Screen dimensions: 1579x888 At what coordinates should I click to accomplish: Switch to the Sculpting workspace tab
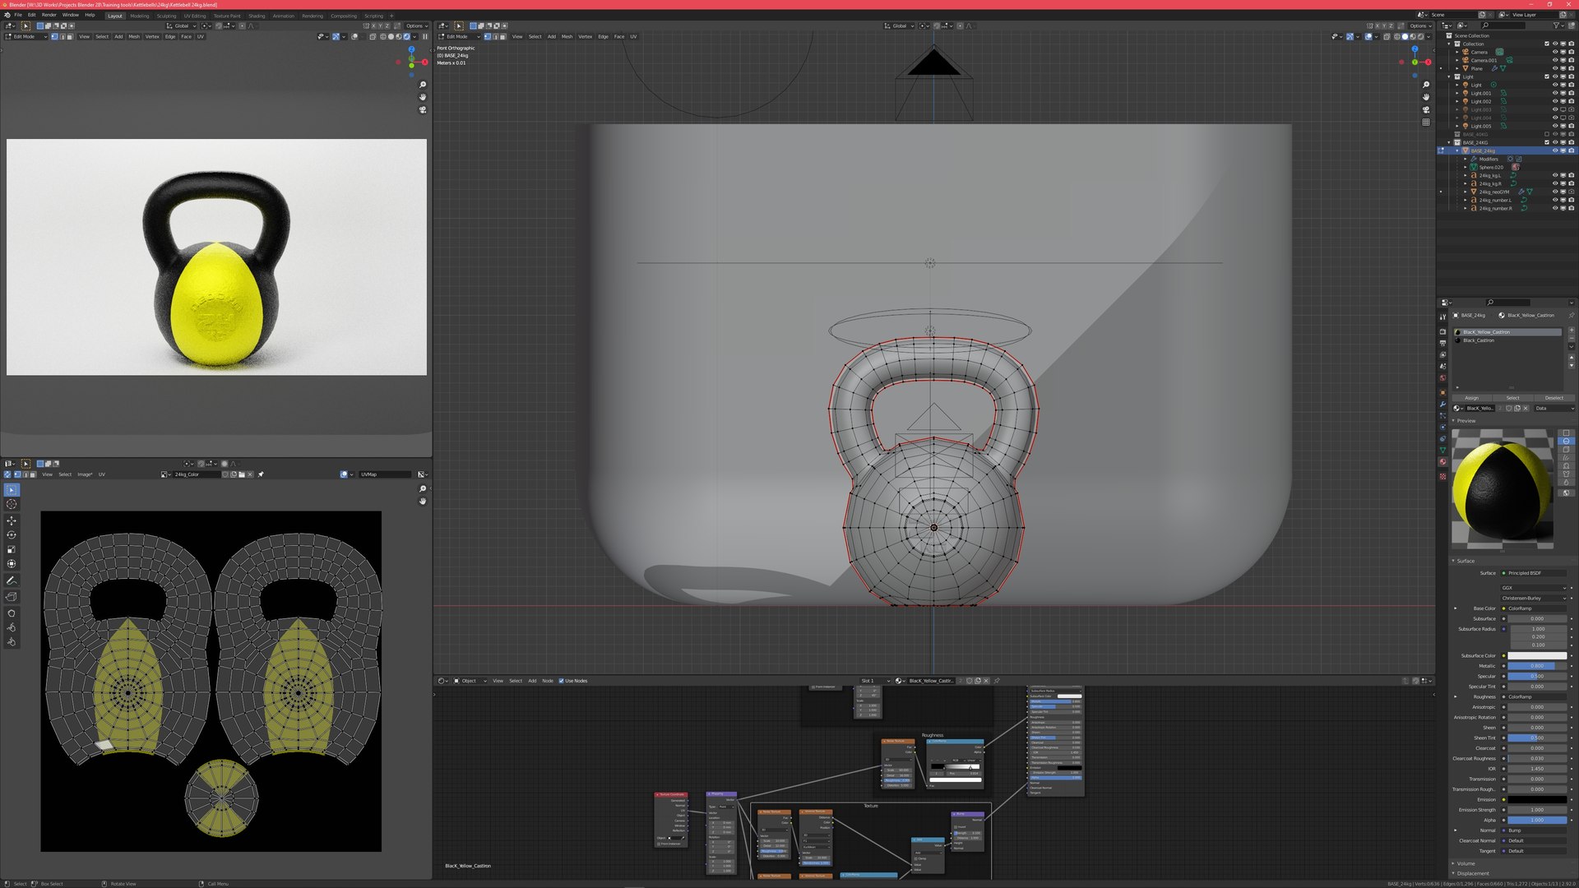pos(166,16)
